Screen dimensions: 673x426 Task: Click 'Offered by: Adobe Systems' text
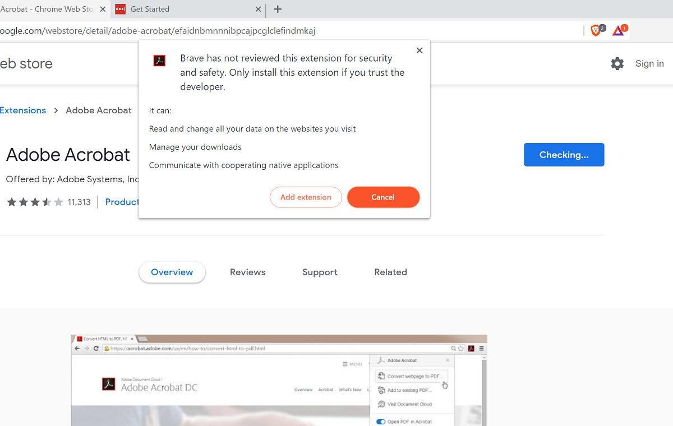tap(72, 179)
